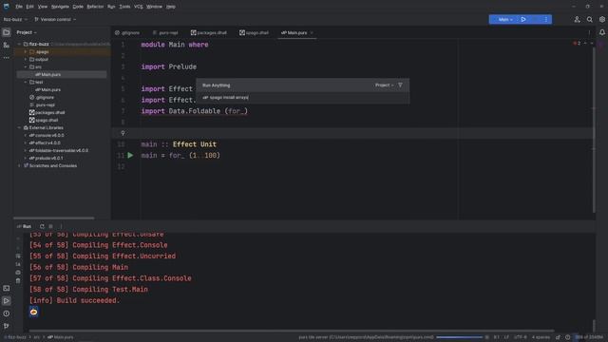Click the soft-wrap icon in Run toolbar

tap(18, 256)
